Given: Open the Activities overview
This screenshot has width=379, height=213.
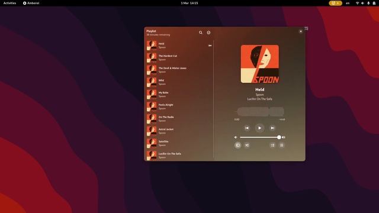Looking at the screenshot, I should pyautogui.click(x=9, y=3).
